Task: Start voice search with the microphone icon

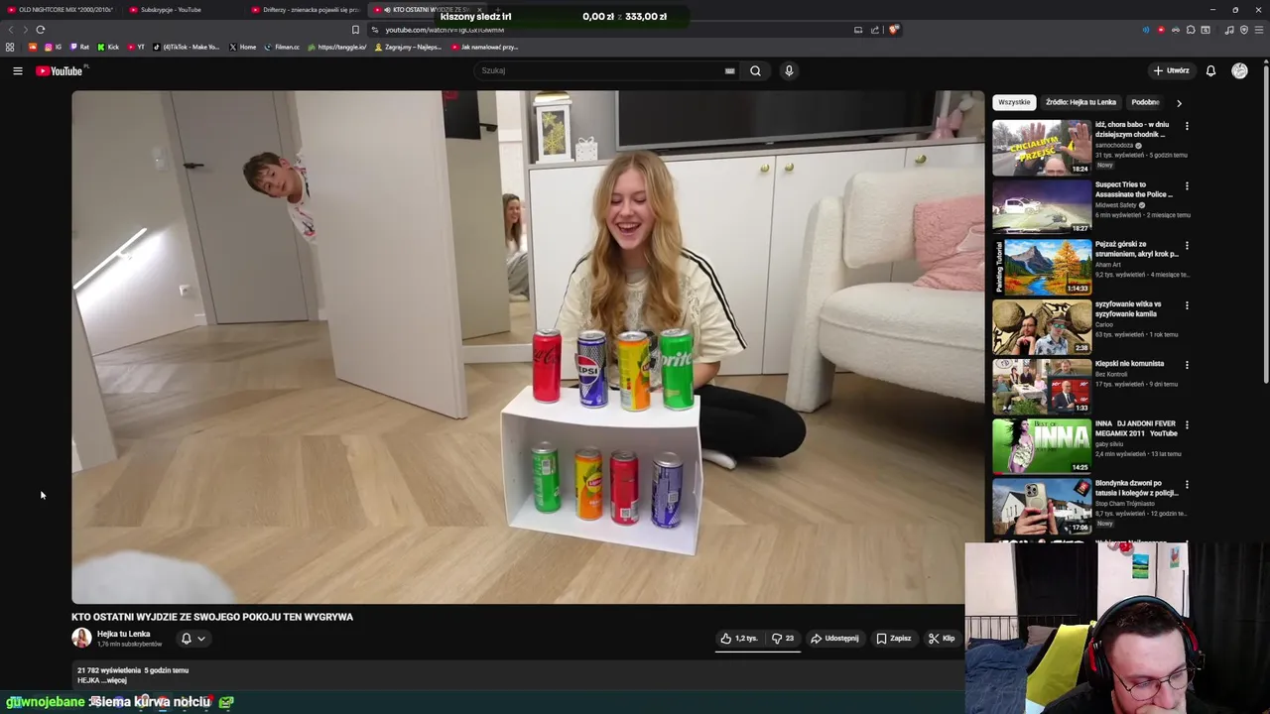Action: point(789,70)
